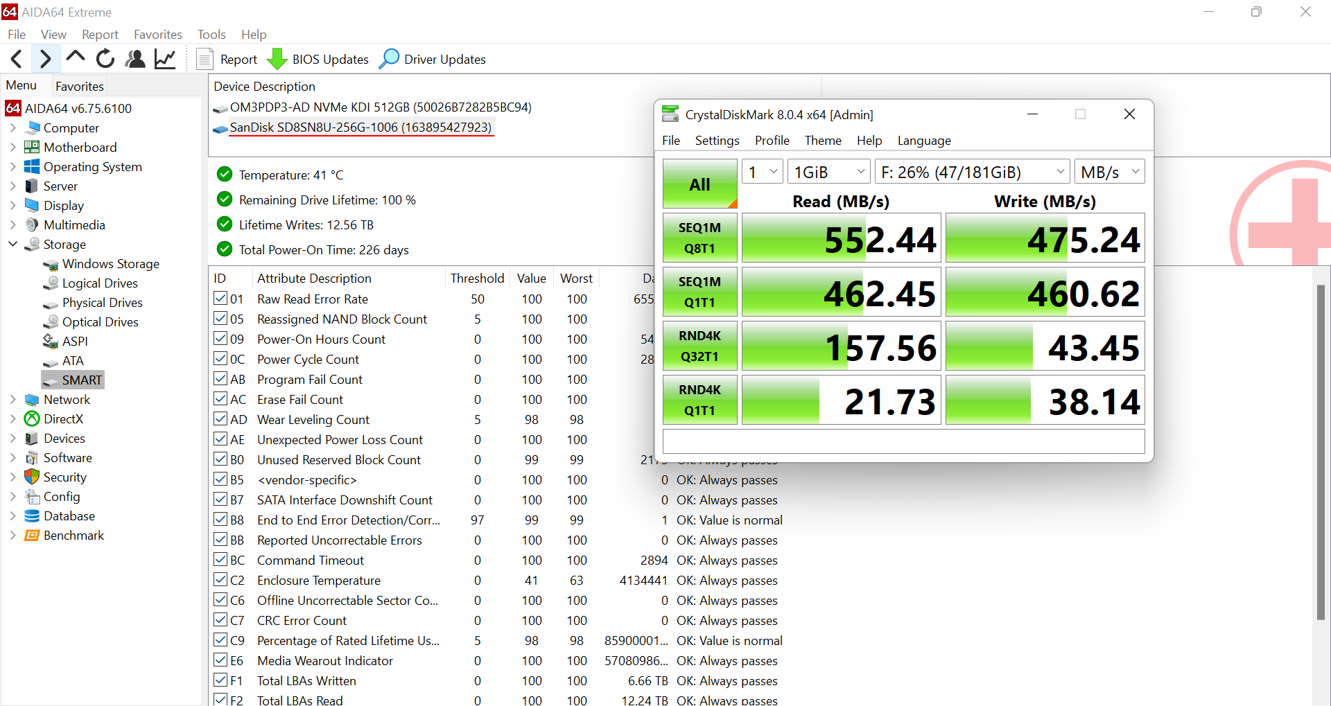Select the Windows Storage tree icon
This screenshot has width=1331, height=706.
[x=51, y=264]
